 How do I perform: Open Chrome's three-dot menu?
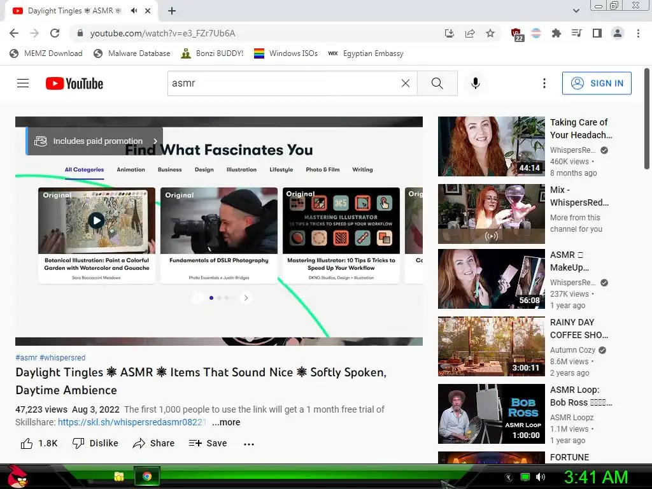(x=638, y=33)
